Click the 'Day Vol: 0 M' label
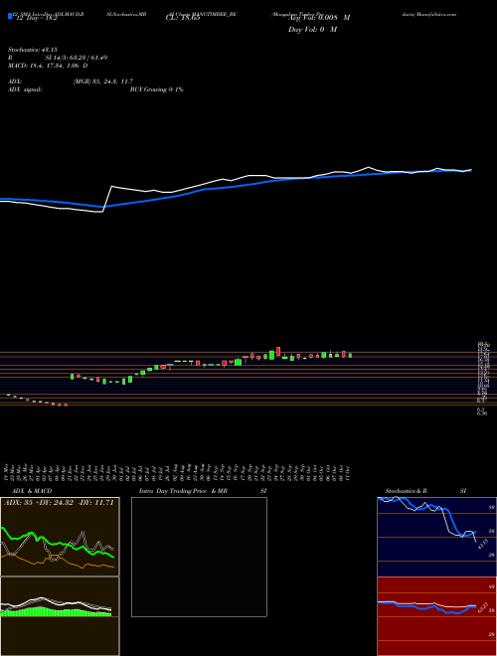This screenshot has width=497, height=656. click(x=312, y=30)
